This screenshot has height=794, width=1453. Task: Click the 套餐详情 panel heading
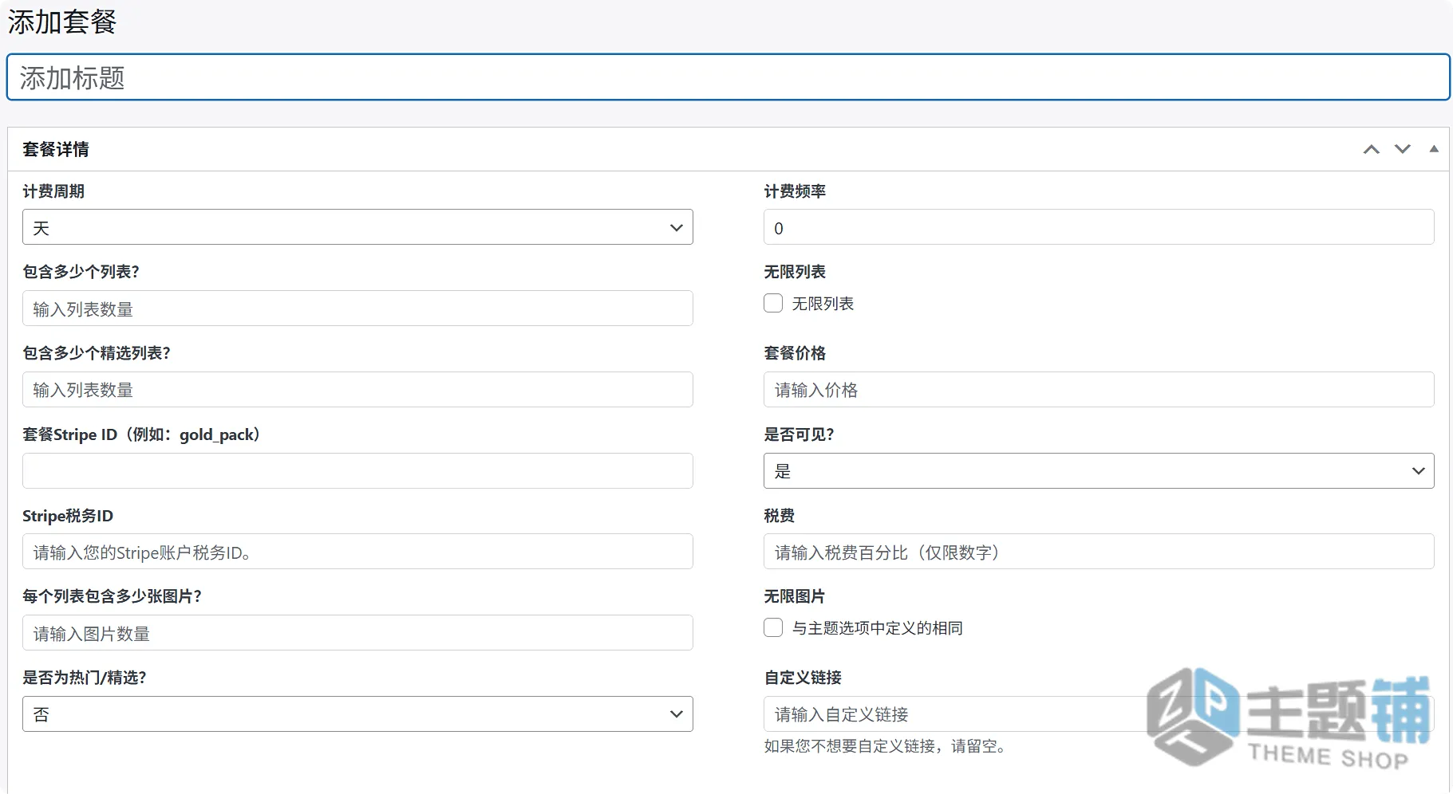56,149
